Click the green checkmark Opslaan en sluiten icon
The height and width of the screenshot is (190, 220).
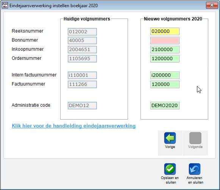pos(170,169)
